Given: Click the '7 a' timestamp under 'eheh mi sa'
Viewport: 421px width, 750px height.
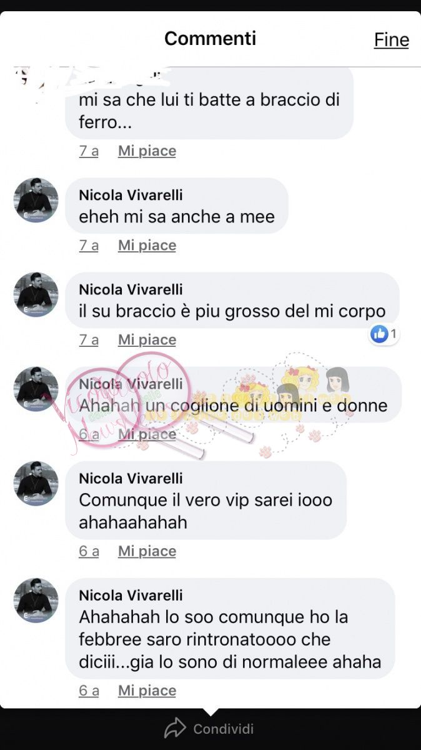Looking at the screenshot, I should tap(89, 246).
